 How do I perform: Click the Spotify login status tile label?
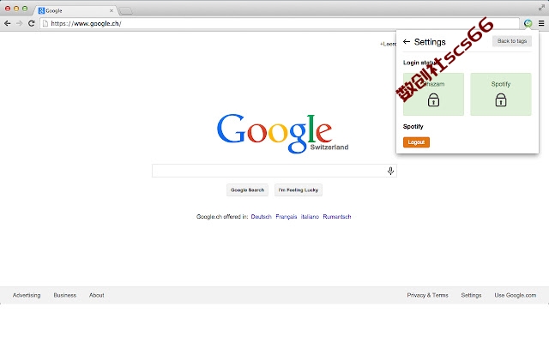(501, 84)
